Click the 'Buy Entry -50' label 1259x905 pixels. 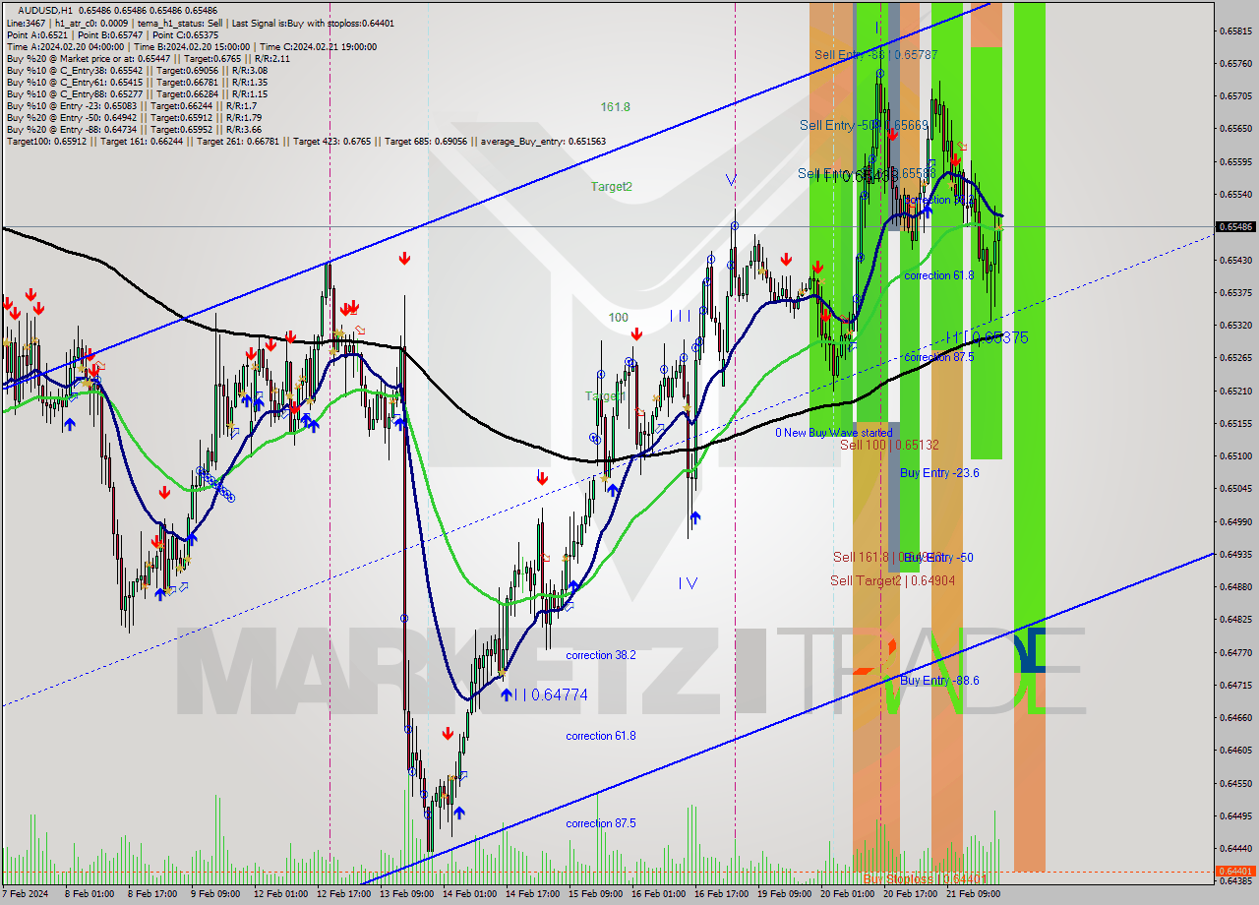[x=937, y=557]
